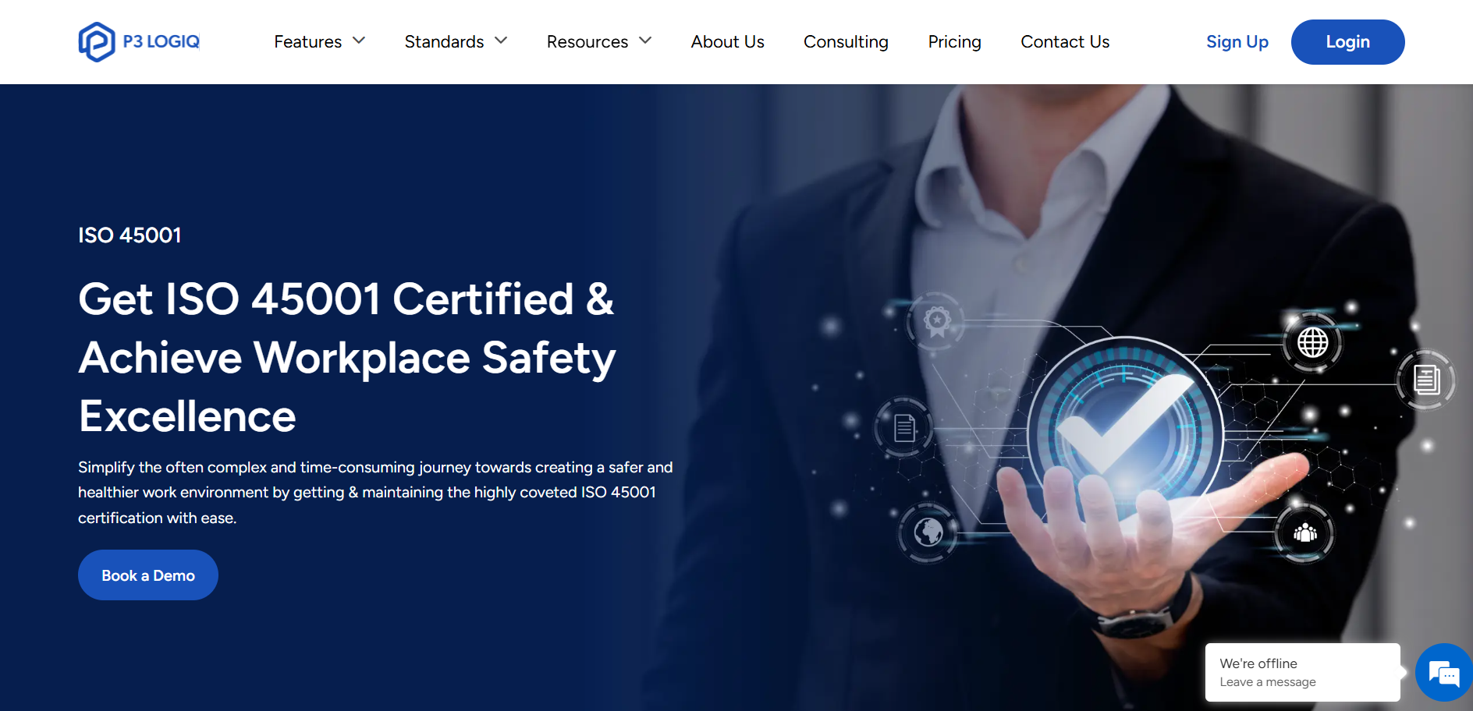Click the paragraph starting "Simplify the often complex"

pos(375,492)
